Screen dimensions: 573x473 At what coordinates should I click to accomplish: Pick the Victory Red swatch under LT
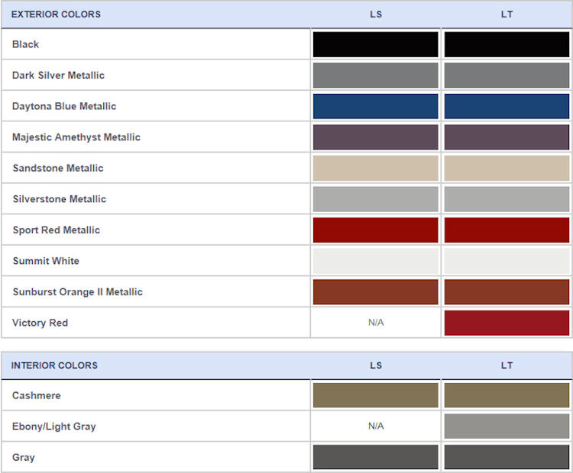pos(507,323)
